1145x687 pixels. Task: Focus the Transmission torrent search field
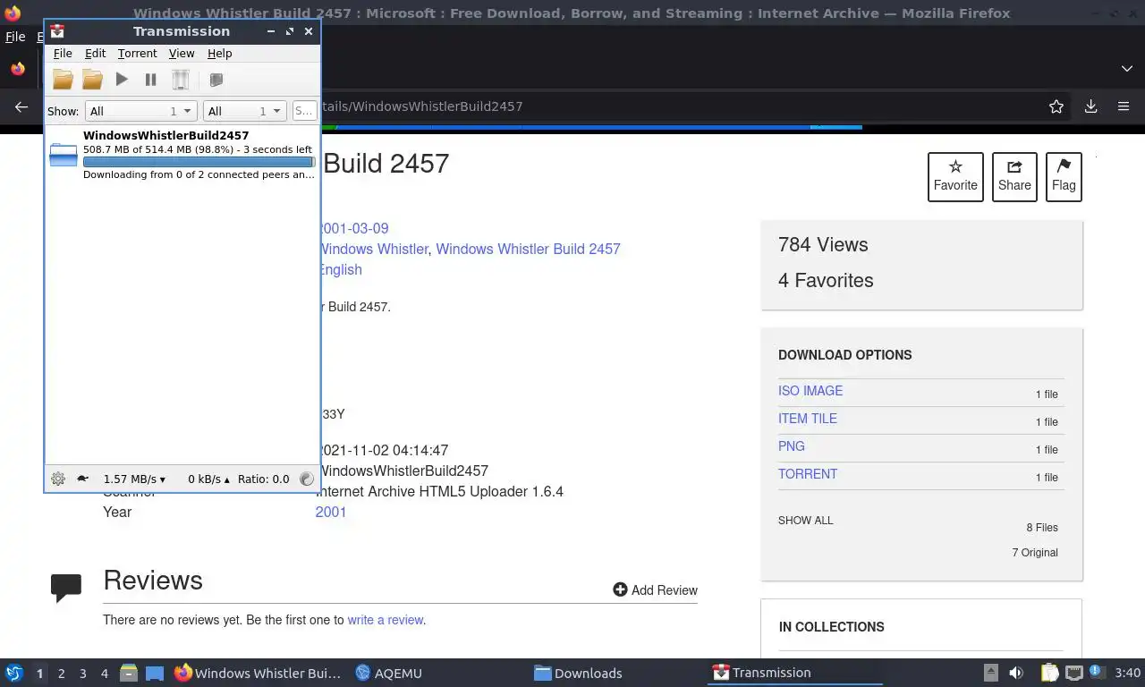[x=304, y=111]
